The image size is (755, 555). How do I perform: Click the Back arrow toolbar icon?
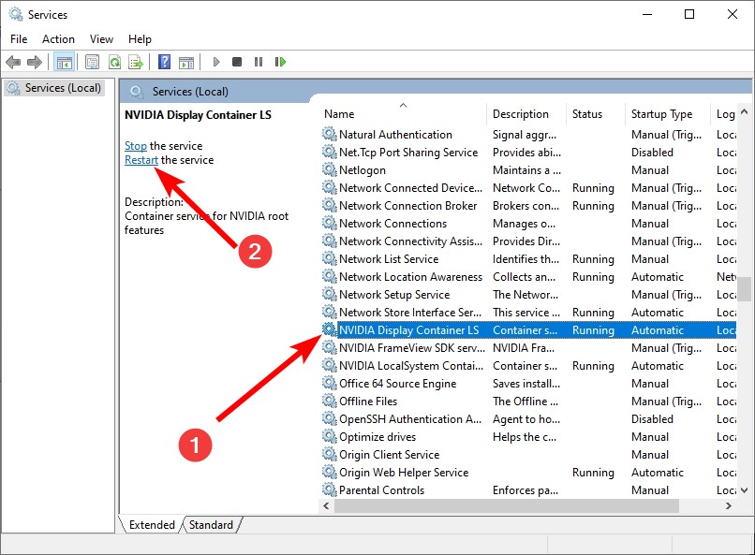(x=13, y=62)
